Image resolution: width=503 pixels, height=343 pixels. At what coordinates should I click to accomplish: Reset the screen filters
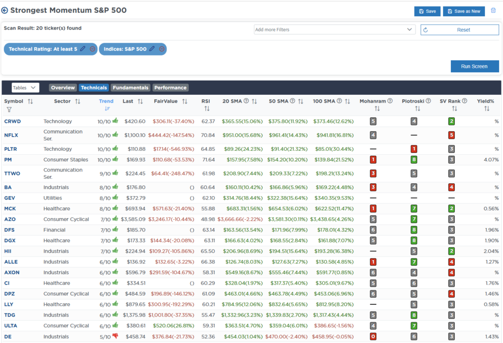click(x=460, y=30)
